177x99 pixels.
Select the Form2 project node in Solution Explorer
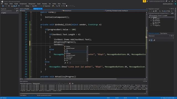(x=155, y=17)
